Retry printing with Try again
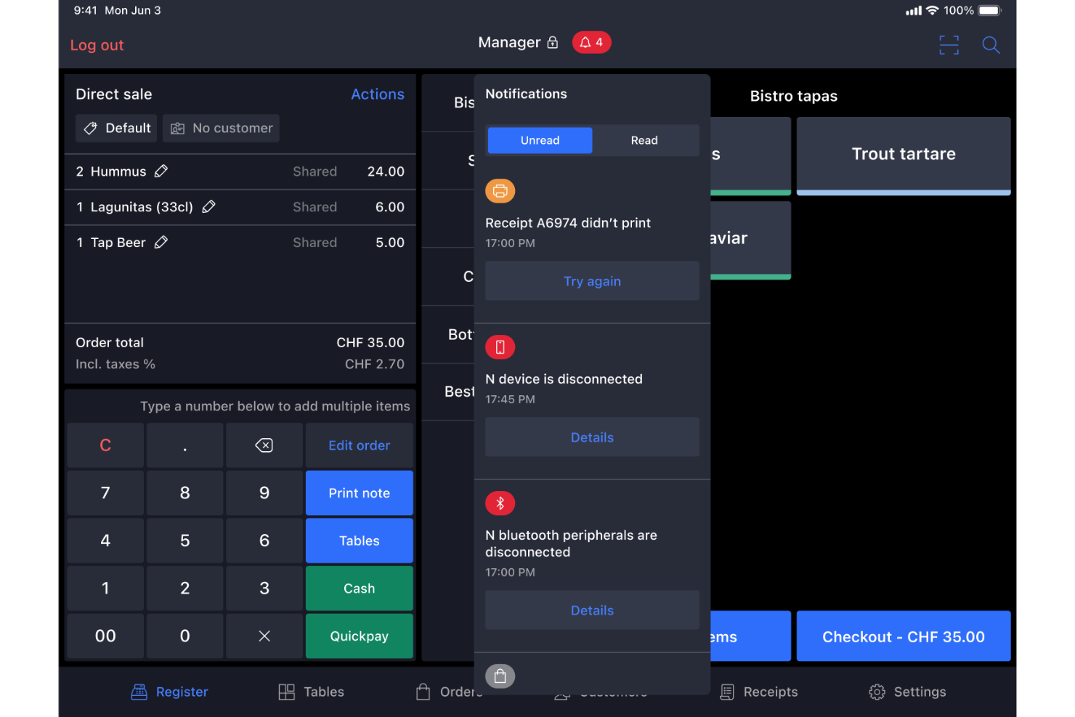 592,281
